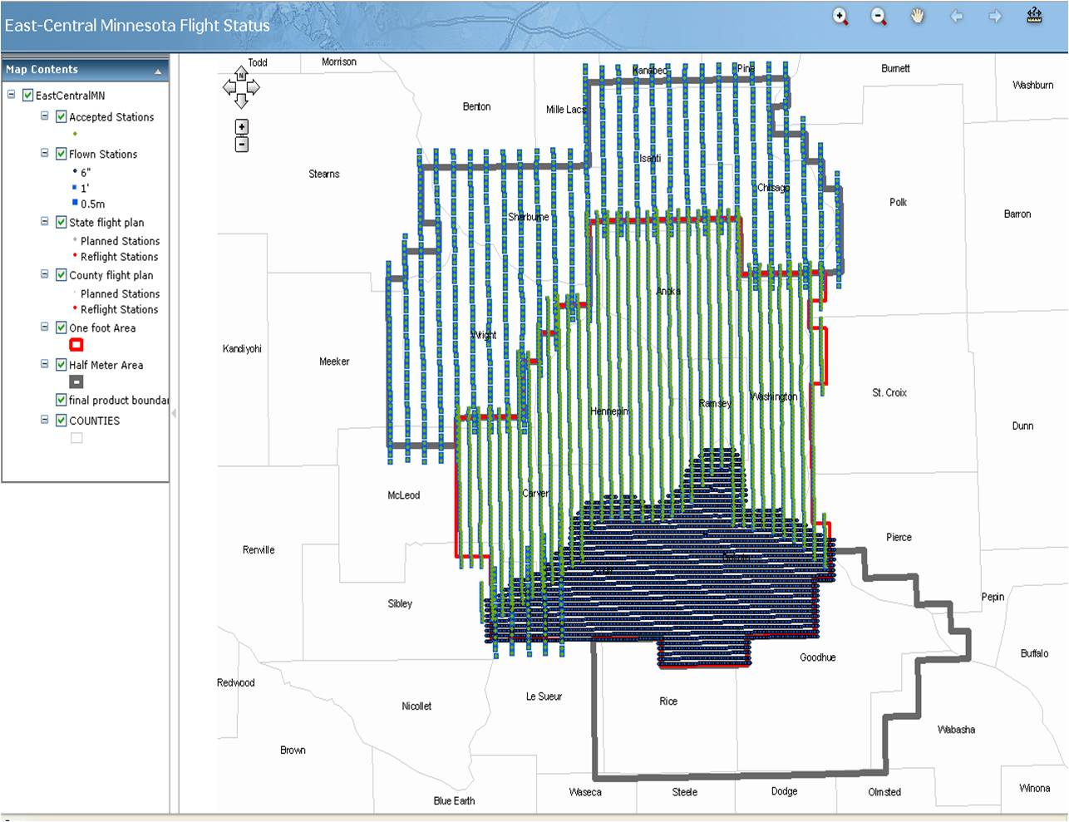This screenshot has width=1069, height=822.
Task: Click the minus zoom button on map
Action: point(241,145)
